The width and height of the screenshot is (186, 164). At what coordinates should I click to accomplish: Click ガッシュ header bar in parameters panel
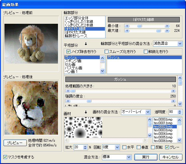[121, 79]
